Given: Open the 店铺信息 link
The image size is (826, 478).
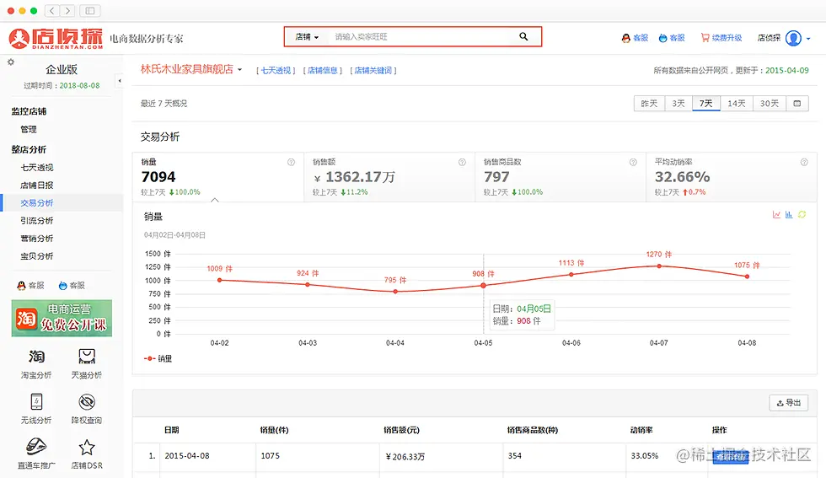Looking at the screenshot, I should coord(322,70).
